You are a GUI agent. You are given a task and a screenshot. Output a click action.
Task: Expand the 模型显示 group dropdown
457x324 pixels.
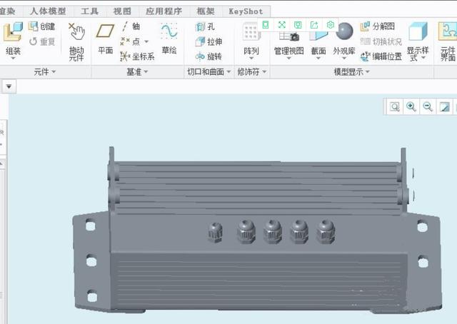[368, 71]
